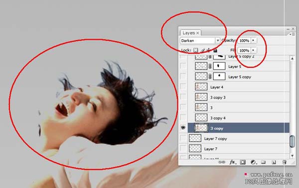Open the Opacity slider arrow
299x188 pixels.
point(254,40)
